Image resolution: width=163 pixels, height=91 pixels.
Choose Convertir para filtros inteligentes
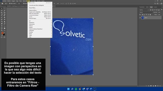[40, 5]
